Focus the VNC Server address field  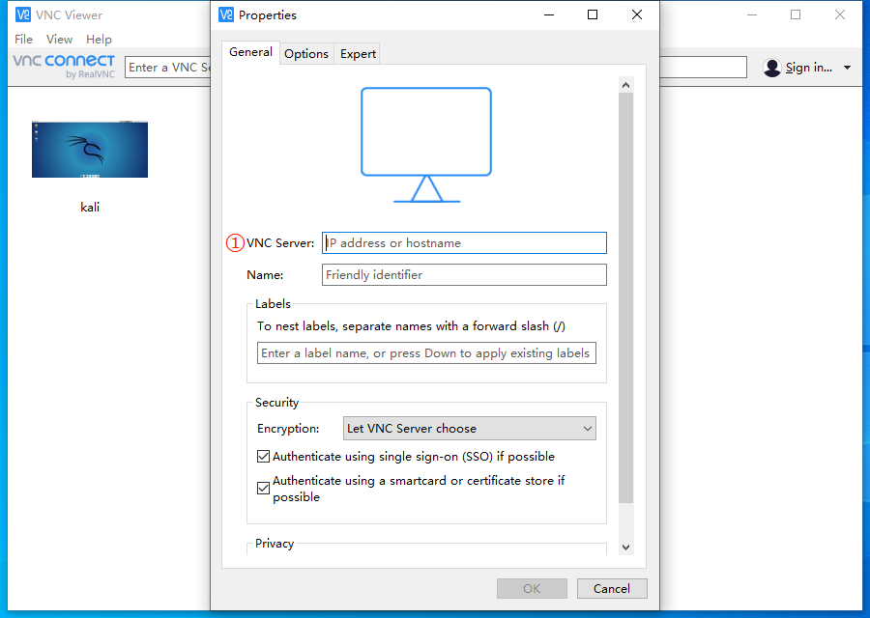coord(464,242)
